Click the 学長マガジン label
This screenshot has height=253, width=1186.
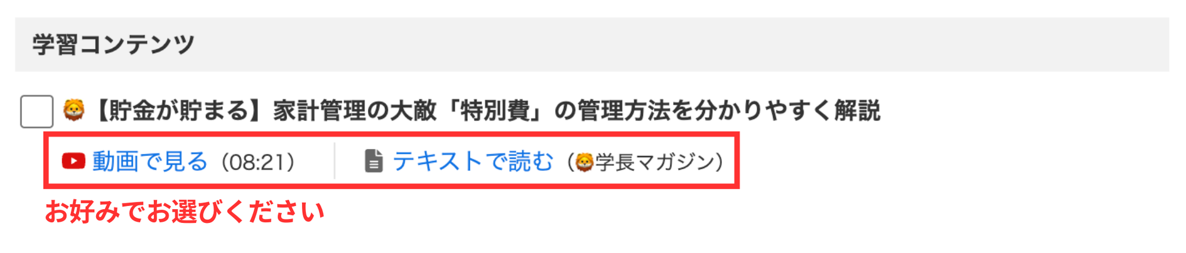click(x=654, y=162)
